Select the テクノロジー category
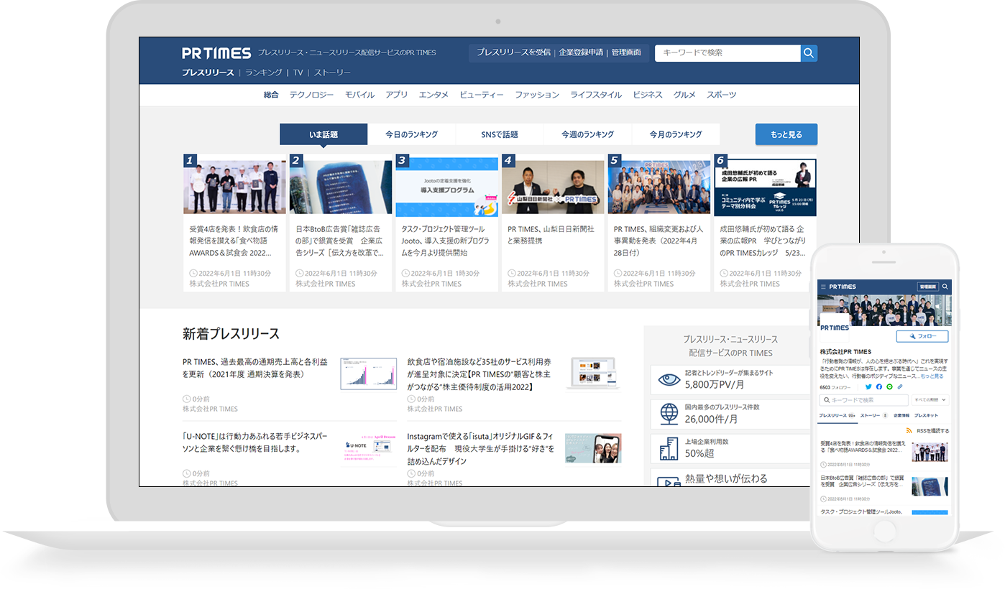The width and height of the screenshot is (1005, 589). [x=311, y=95]
